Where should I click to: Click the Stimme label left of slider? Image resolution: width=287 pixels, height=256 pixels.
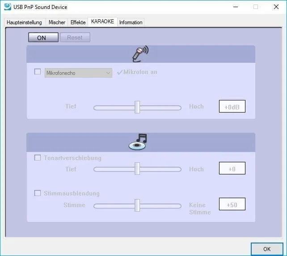point(74,205)
